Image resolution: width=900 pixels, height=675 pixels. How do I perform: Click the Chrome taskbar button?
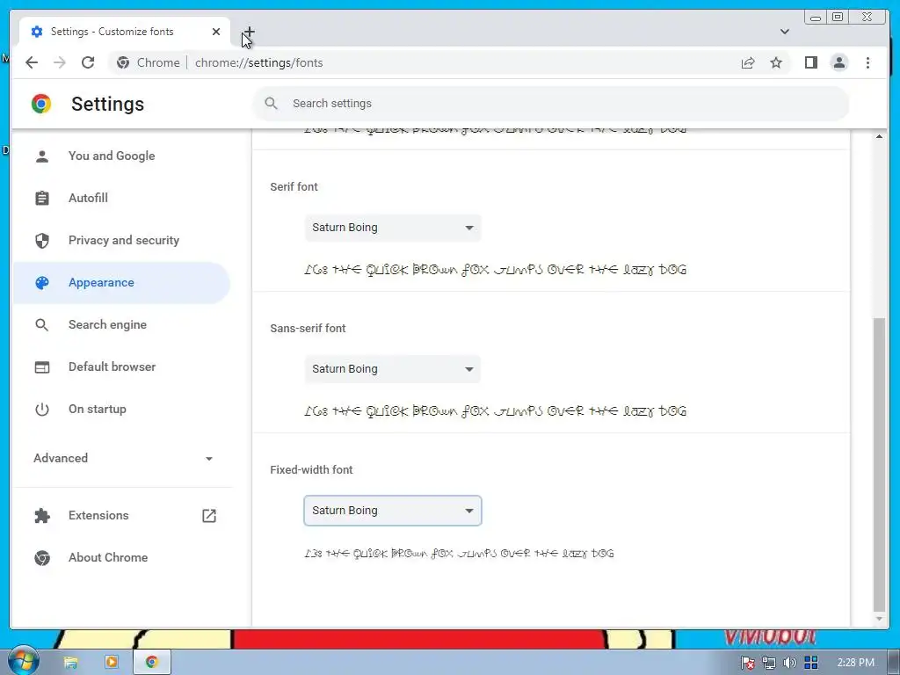151,663
